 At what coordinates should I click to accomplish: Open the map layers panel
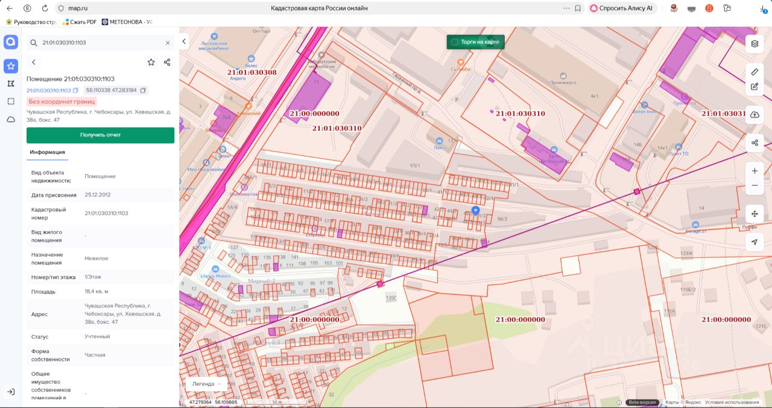755,43
